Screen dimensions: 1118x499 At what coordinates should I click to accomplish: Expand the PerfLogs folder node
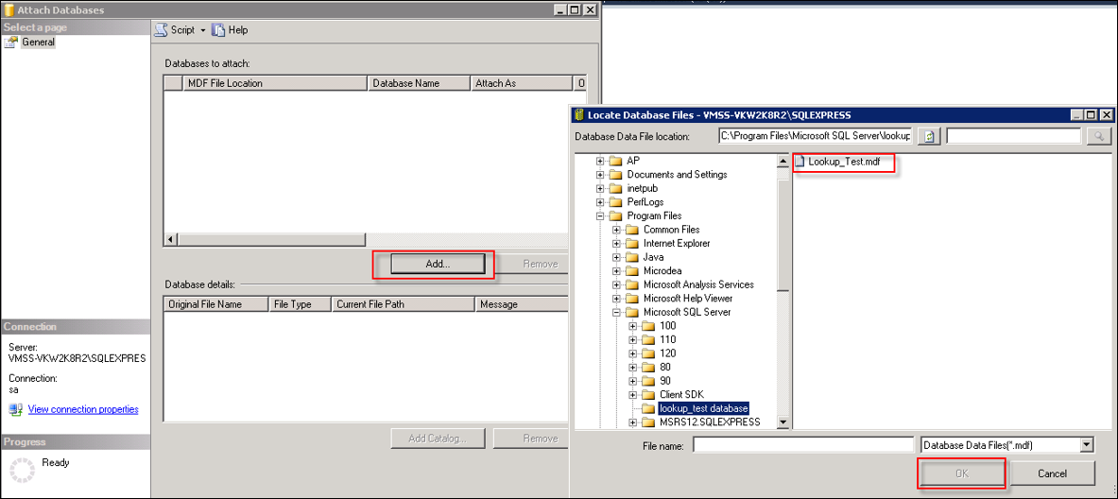(600, 202)
